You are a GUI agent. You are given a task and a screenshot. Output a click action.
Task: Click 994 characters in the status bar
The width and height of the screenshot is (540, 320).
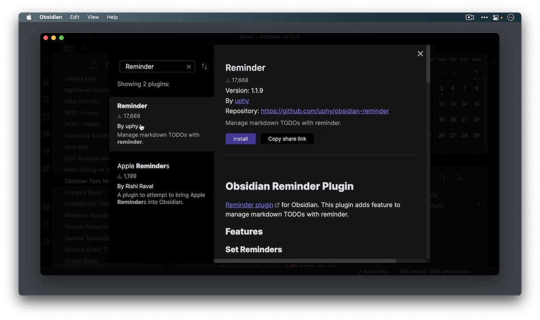[x=450, y=271]
